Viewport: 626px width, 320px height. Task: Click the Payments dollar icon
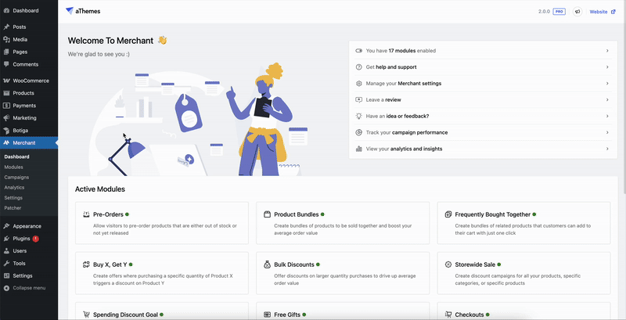tap(6, 106)
